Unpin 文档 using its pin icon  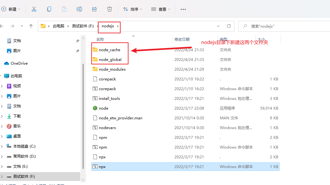point(78,41)
